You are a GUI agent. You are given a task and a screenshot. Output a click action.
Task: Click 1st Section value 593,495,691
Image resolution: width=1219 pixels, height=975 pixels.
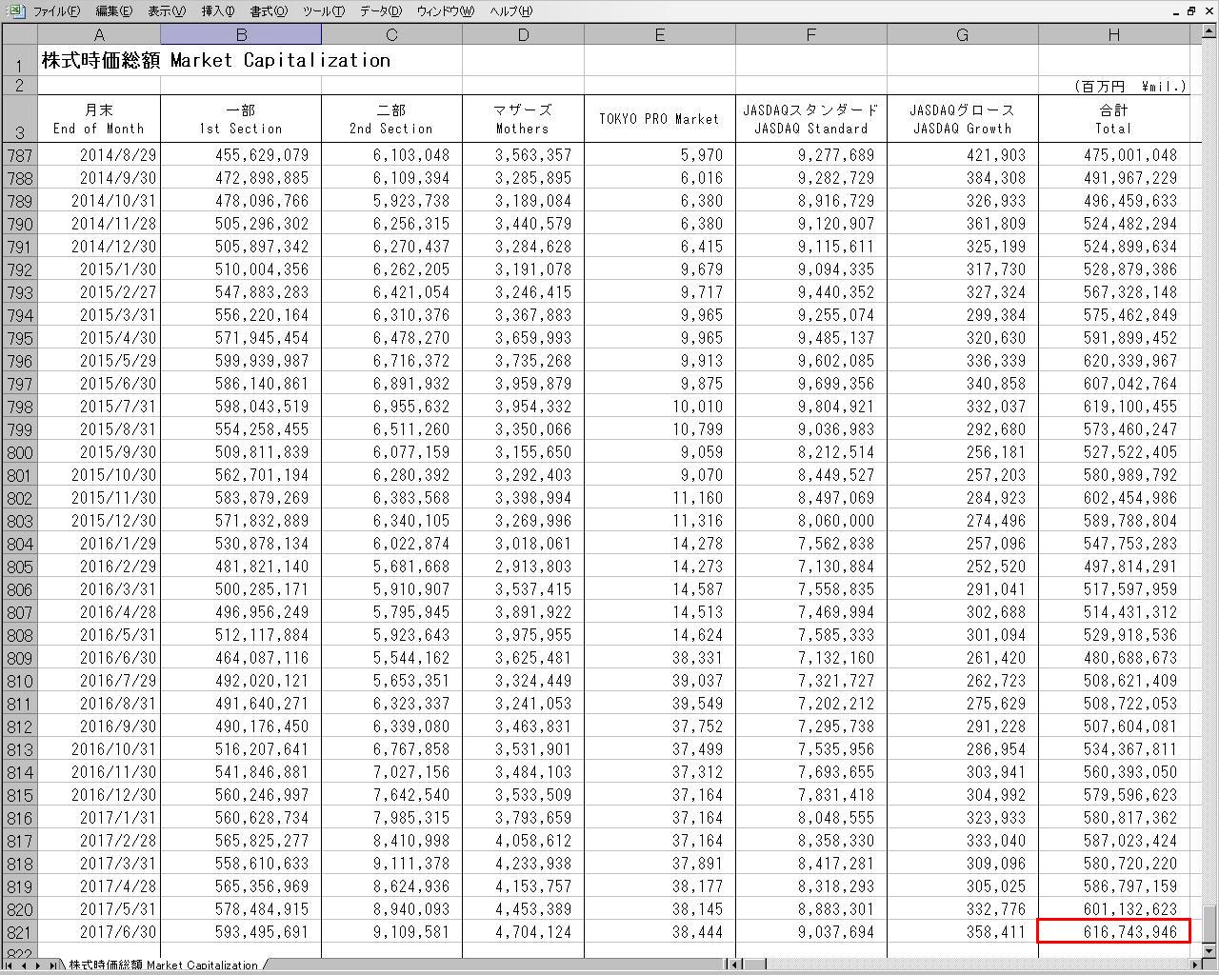(241, 932)
